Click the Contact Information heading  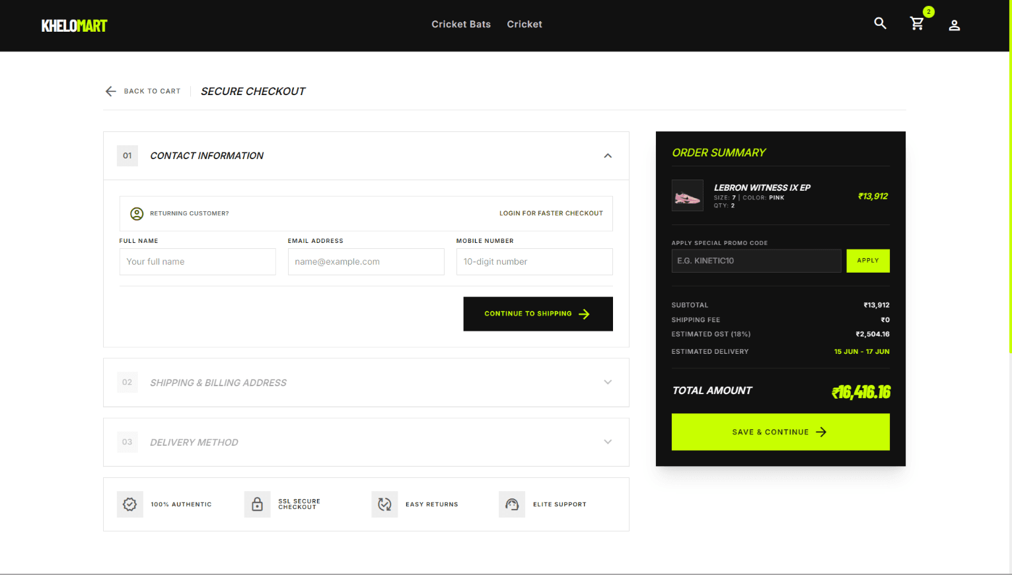click(x=207, y=156)
